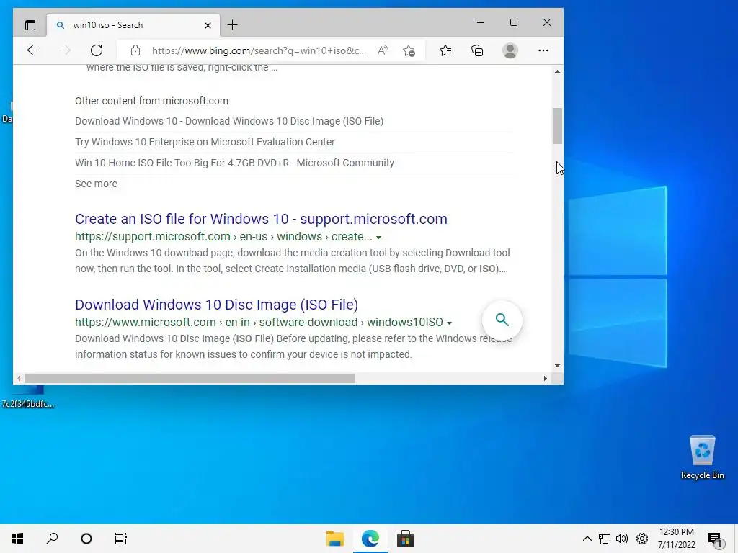Image resolution: width=738 pixels, height=553 pixels.
Task: Click the scroll right arrow
Action: [x=546, y=379]
